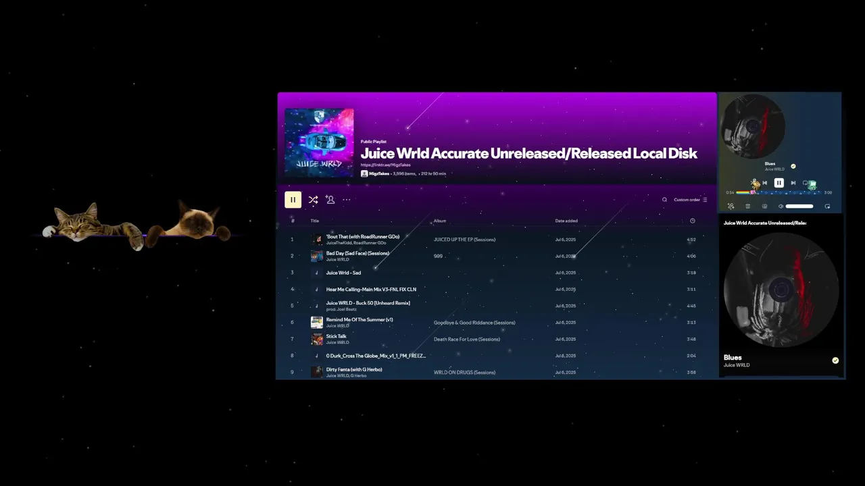Click Jul 6, 2025 date for track 3
The width and height of the screenshot is (865, 486).
(x=566, y=273)
